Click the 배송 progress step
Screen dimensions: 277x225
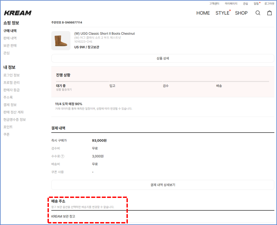pyautogui.click(x=219, y=86)
